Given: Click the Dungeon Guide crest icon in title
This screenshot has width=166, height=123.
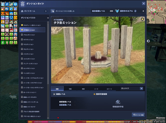Looking at the screenshot, I should point(22,4).
